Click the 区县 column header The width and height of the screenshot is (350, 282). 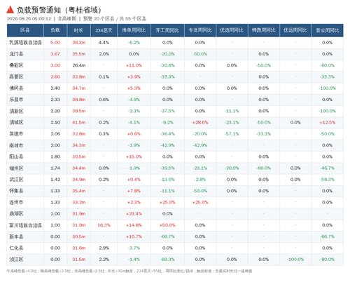(x=25, y=30)
